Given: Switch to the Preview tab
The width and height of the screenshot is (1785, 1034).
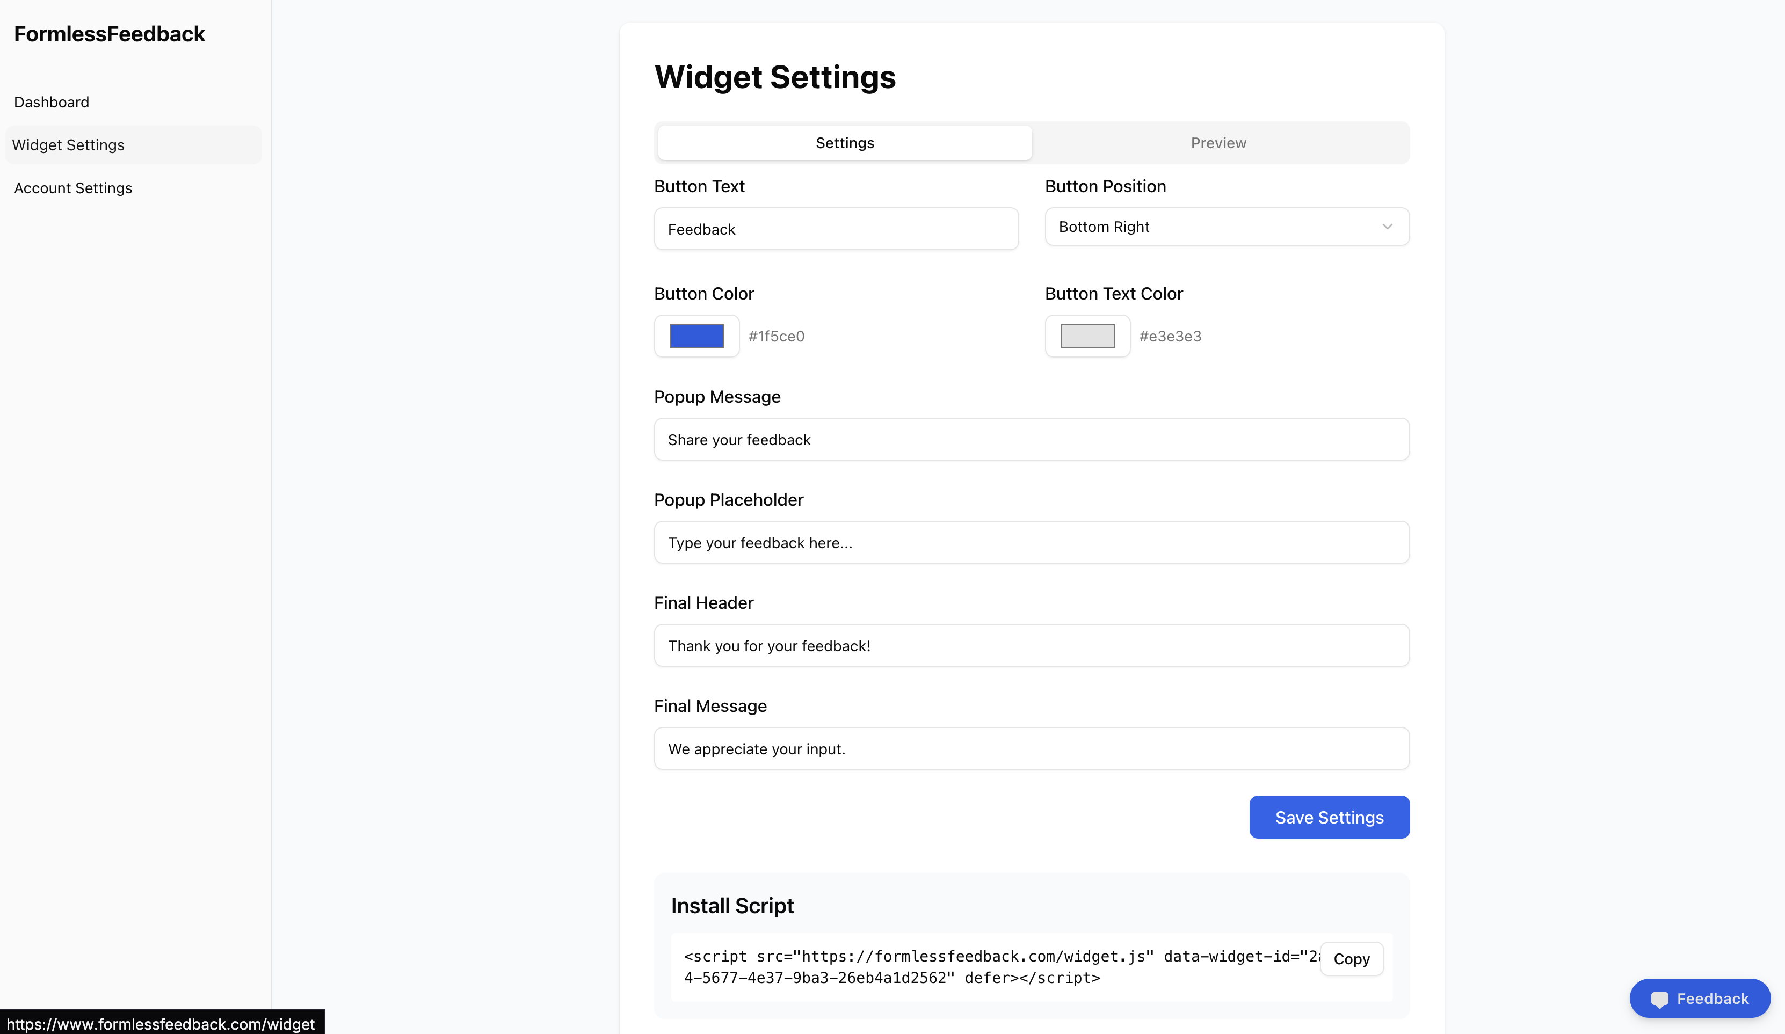Looking at the screenshot, I should [1218, 143].
